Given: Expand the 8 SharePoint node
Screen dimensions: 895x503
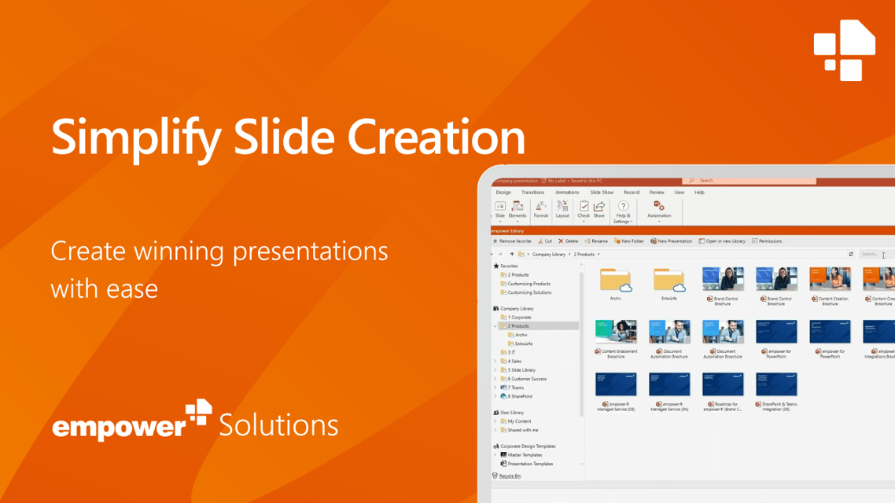Looking at the screenshot, I should point(495,396).
